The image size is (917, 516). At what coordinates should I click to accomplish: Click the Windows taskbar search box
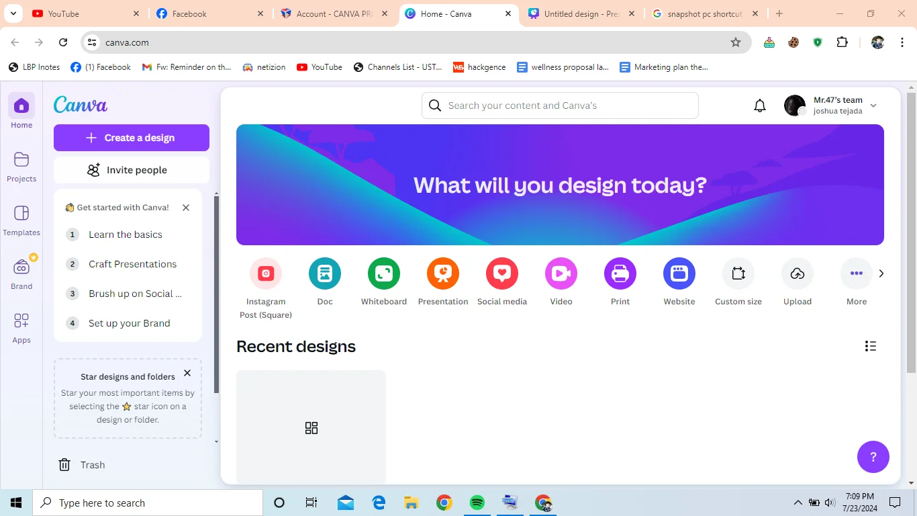[x=148, y=503]
